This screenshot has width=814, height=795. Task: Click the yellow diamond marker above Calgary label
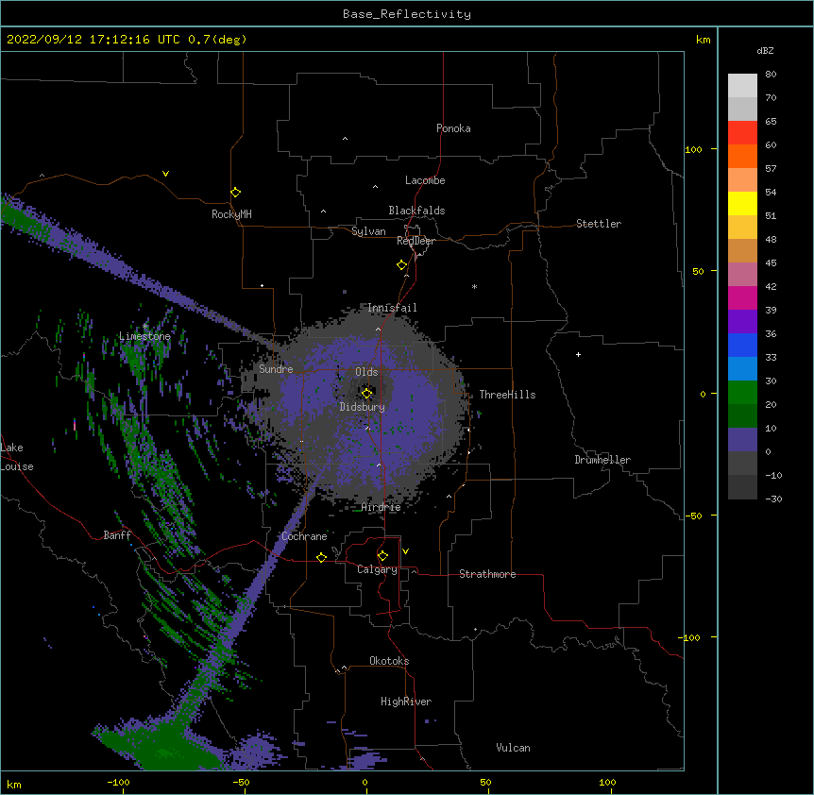382,556
